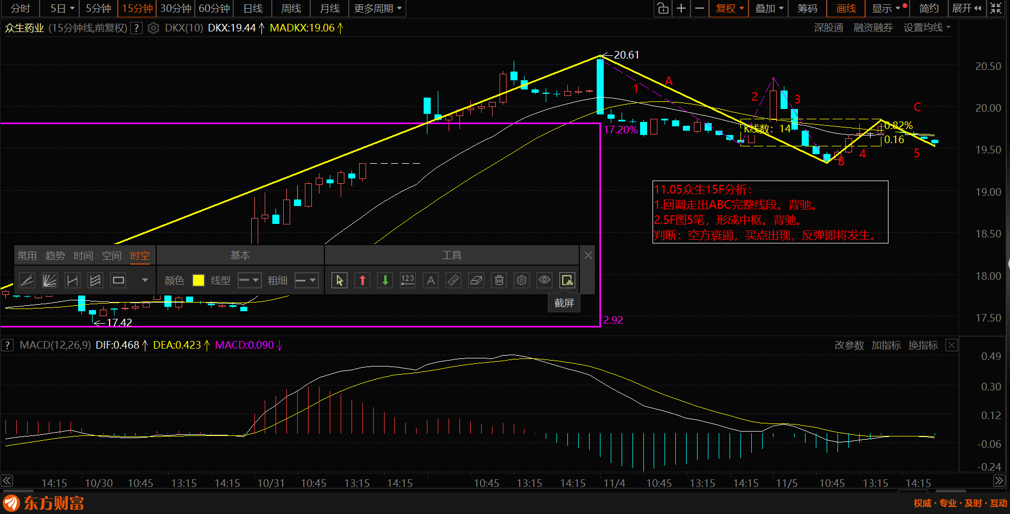Select the horizontal measure segment tool
The height and width of the screenshot is (514, 1010).
(x=72, y=280)
